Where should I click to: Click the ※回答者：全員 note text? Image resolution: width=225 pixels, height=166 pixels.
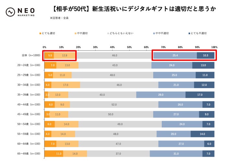59,18
